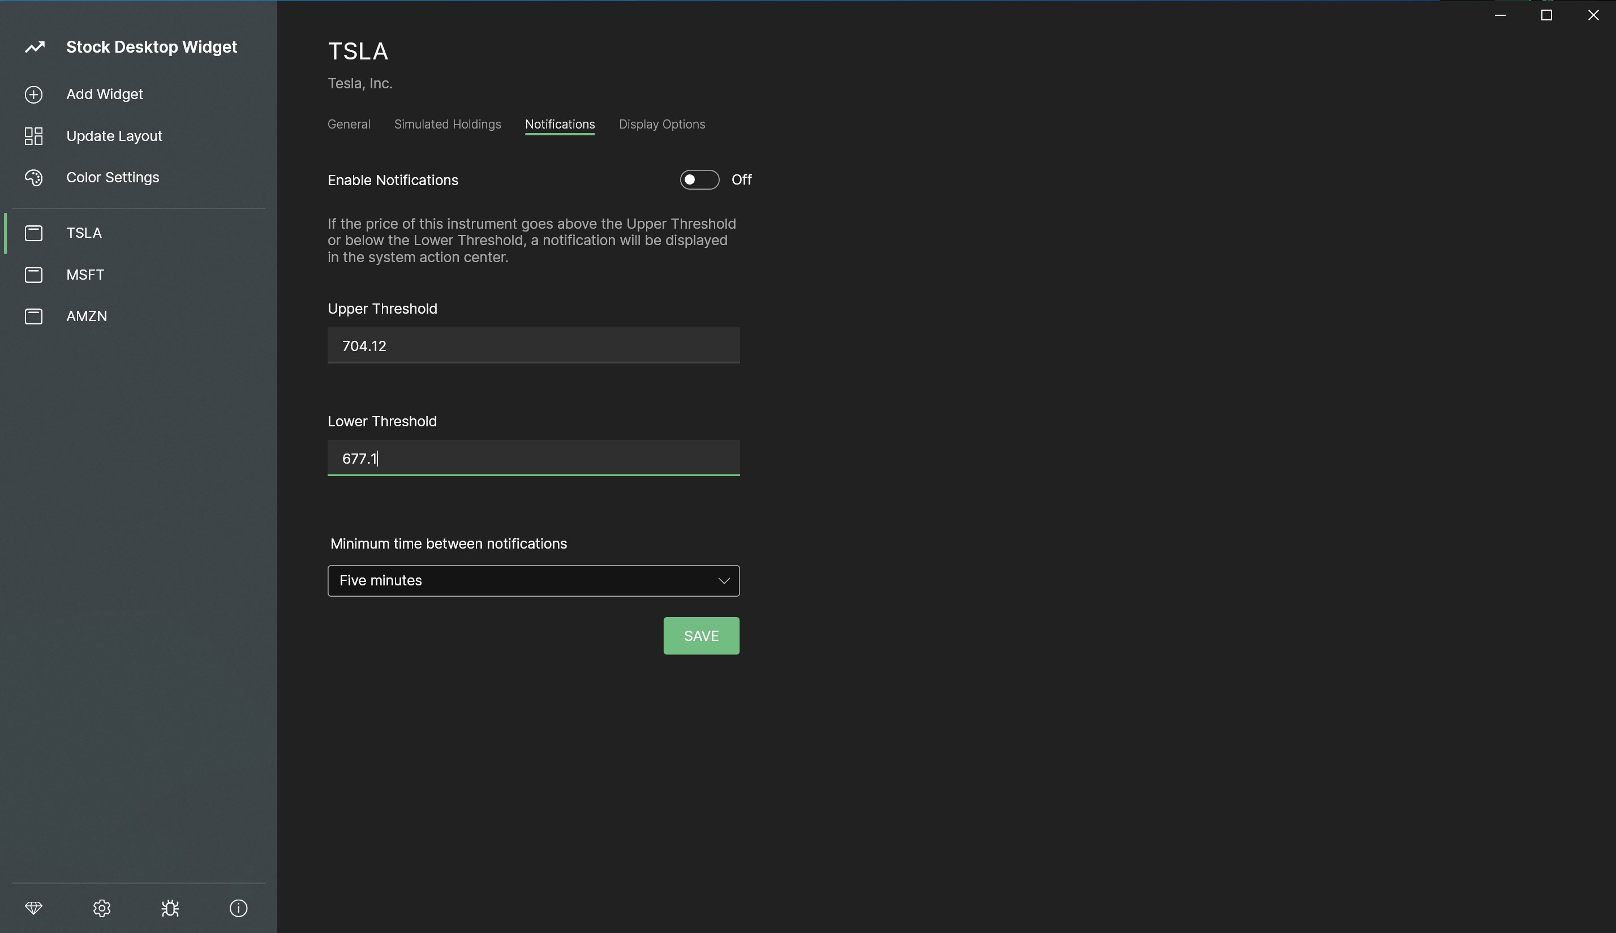Click the premium diamond icon

click(x=34, y=908)
